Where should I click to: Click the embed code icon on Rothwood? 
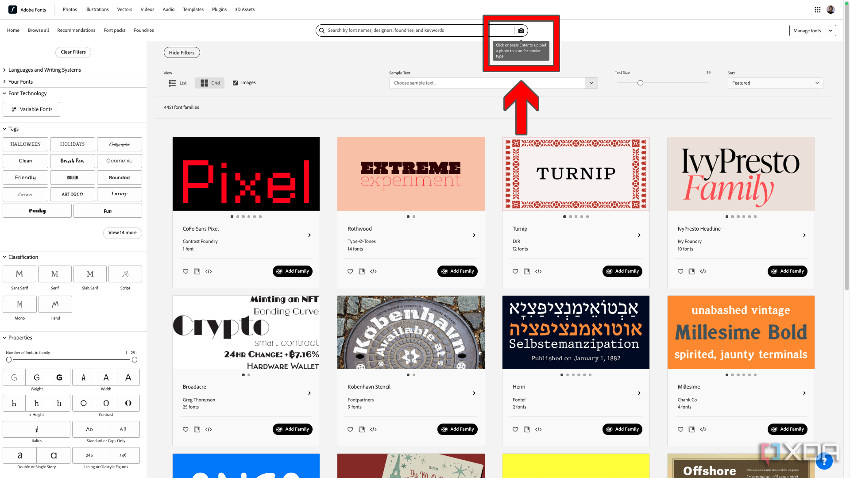coord(373,271)
